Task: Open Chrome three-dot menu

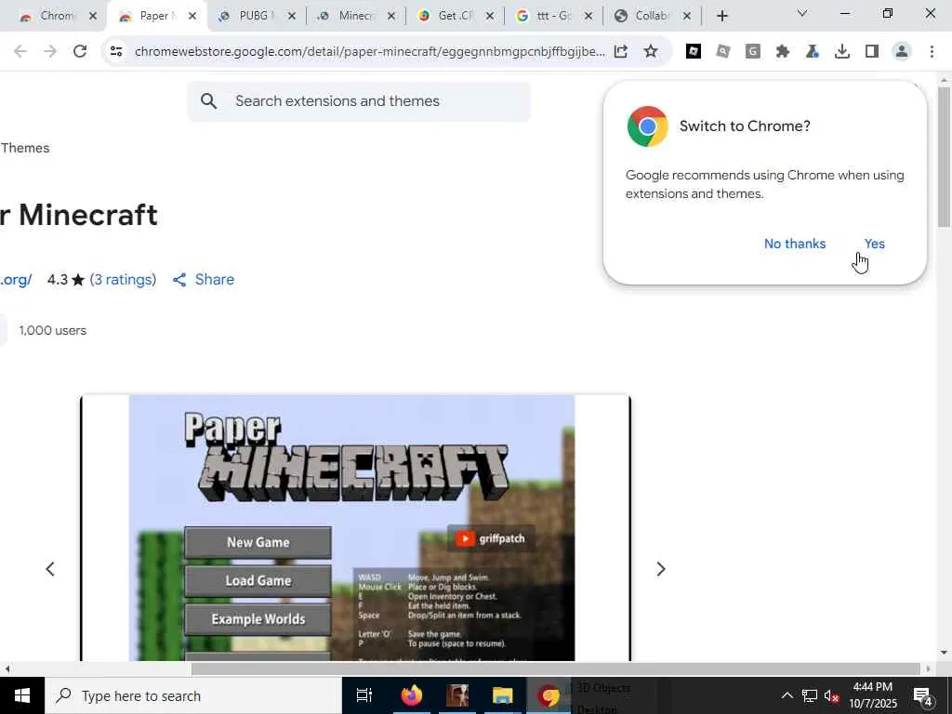Action: click(x=932, y=52)
